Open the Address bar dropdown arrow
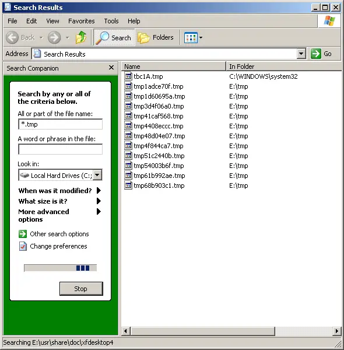 (x=301, y=54)
